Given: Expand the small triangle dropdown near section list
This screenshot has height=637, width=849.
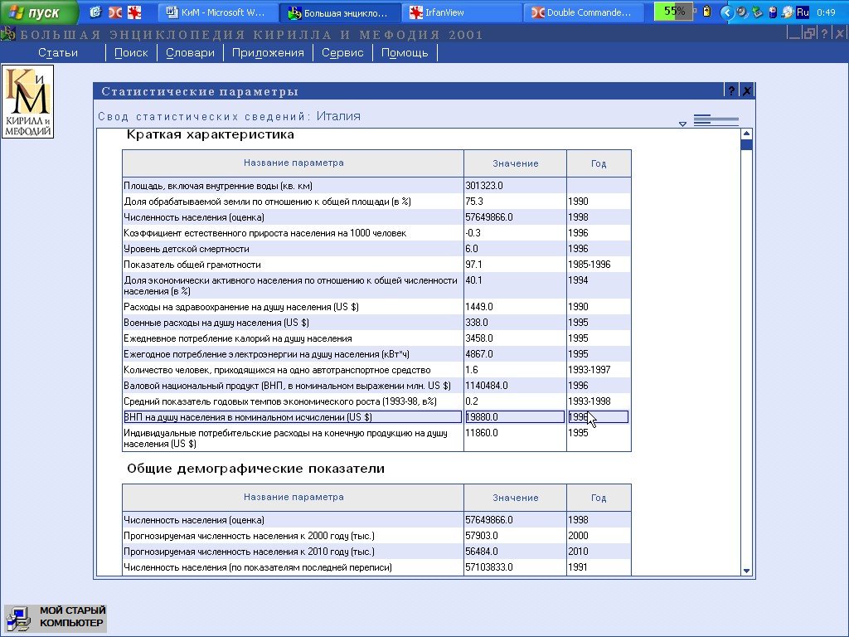Looking at the screenshot, I should [682, 124].
